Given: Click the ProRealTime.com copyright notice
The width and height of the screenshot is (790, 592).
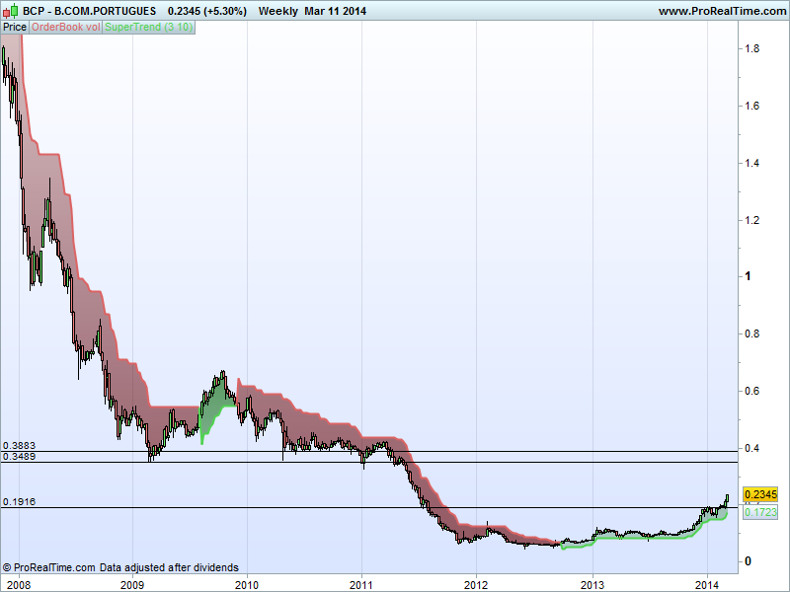Looking at the screenshot, I should [x=48, y=568].
